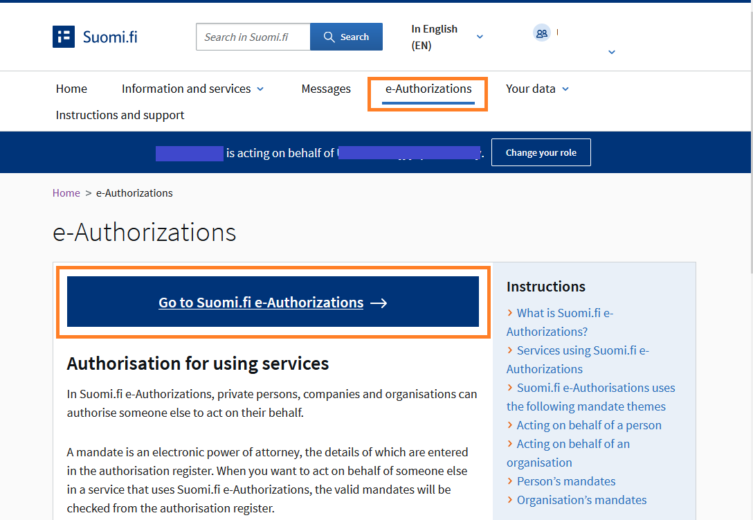Click the arrow icon after Go to Suomi.fi e-Authorizations
753x520 pixels.
tap(379, 303)
